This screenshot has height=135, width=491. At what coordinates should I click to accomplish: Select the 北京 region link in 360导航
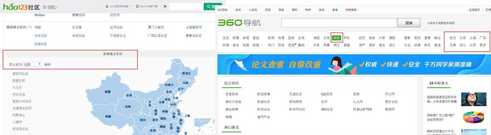click(x=463, y=38)
